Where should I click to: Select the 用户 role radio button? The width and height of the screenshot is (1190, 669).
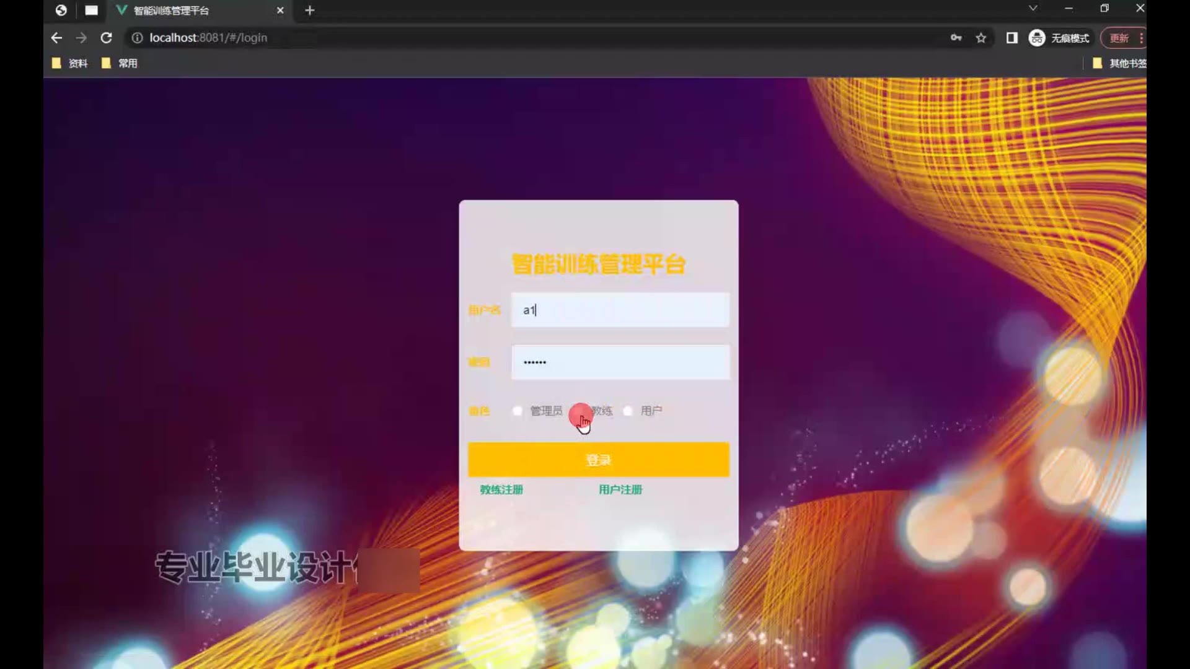(x=628, y=411)
